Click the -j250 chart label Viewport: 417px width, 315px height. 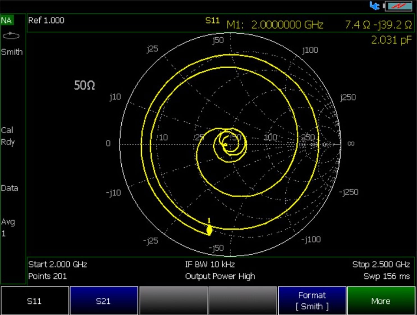(x=349, y=192)
